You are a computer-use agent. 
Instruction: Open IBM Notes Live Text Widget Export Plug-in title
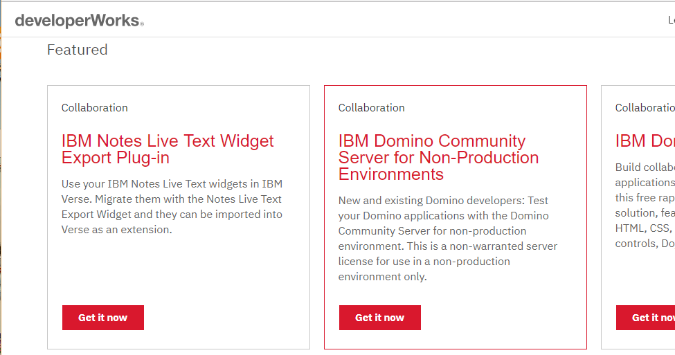[168, 149]
